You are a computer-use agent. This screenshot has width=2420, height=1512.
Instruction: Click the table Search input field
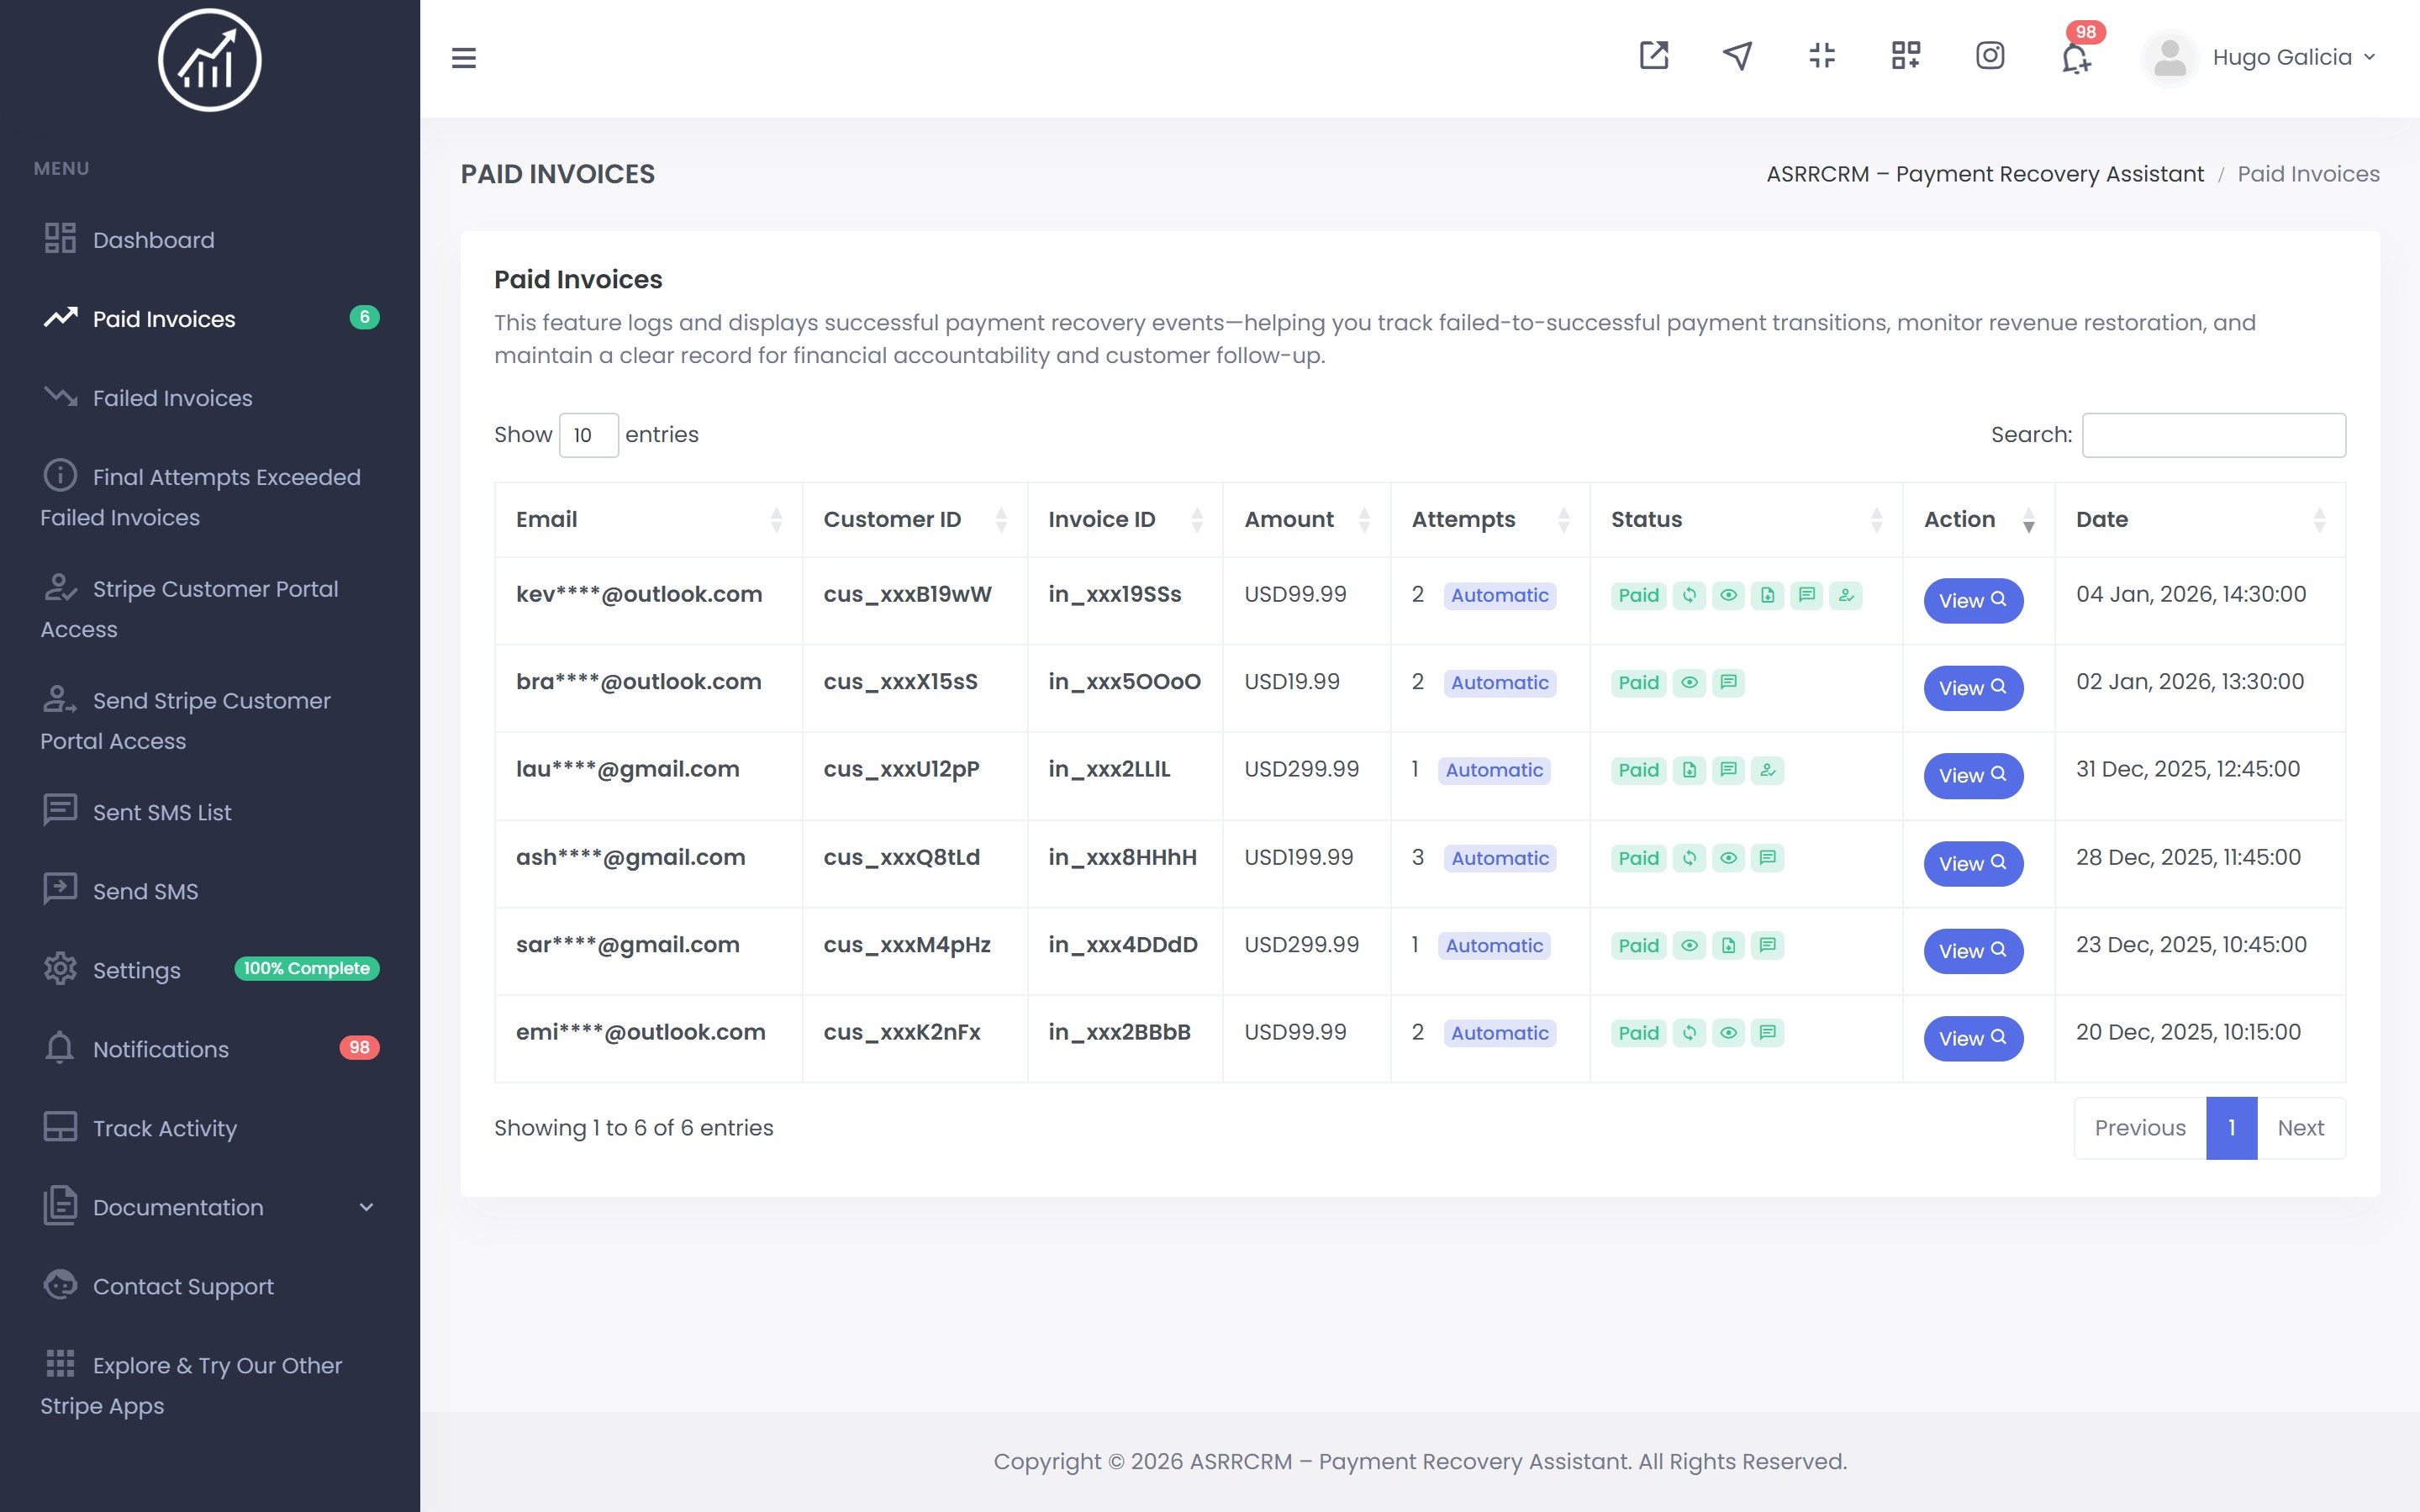2213,435
